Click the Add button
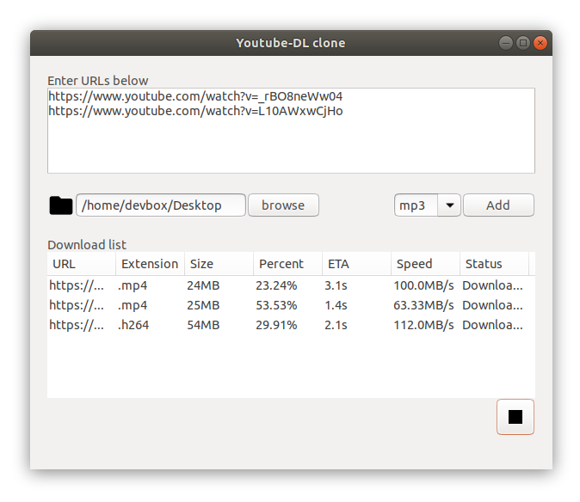580x502 pixels. [x=498, y=205]
